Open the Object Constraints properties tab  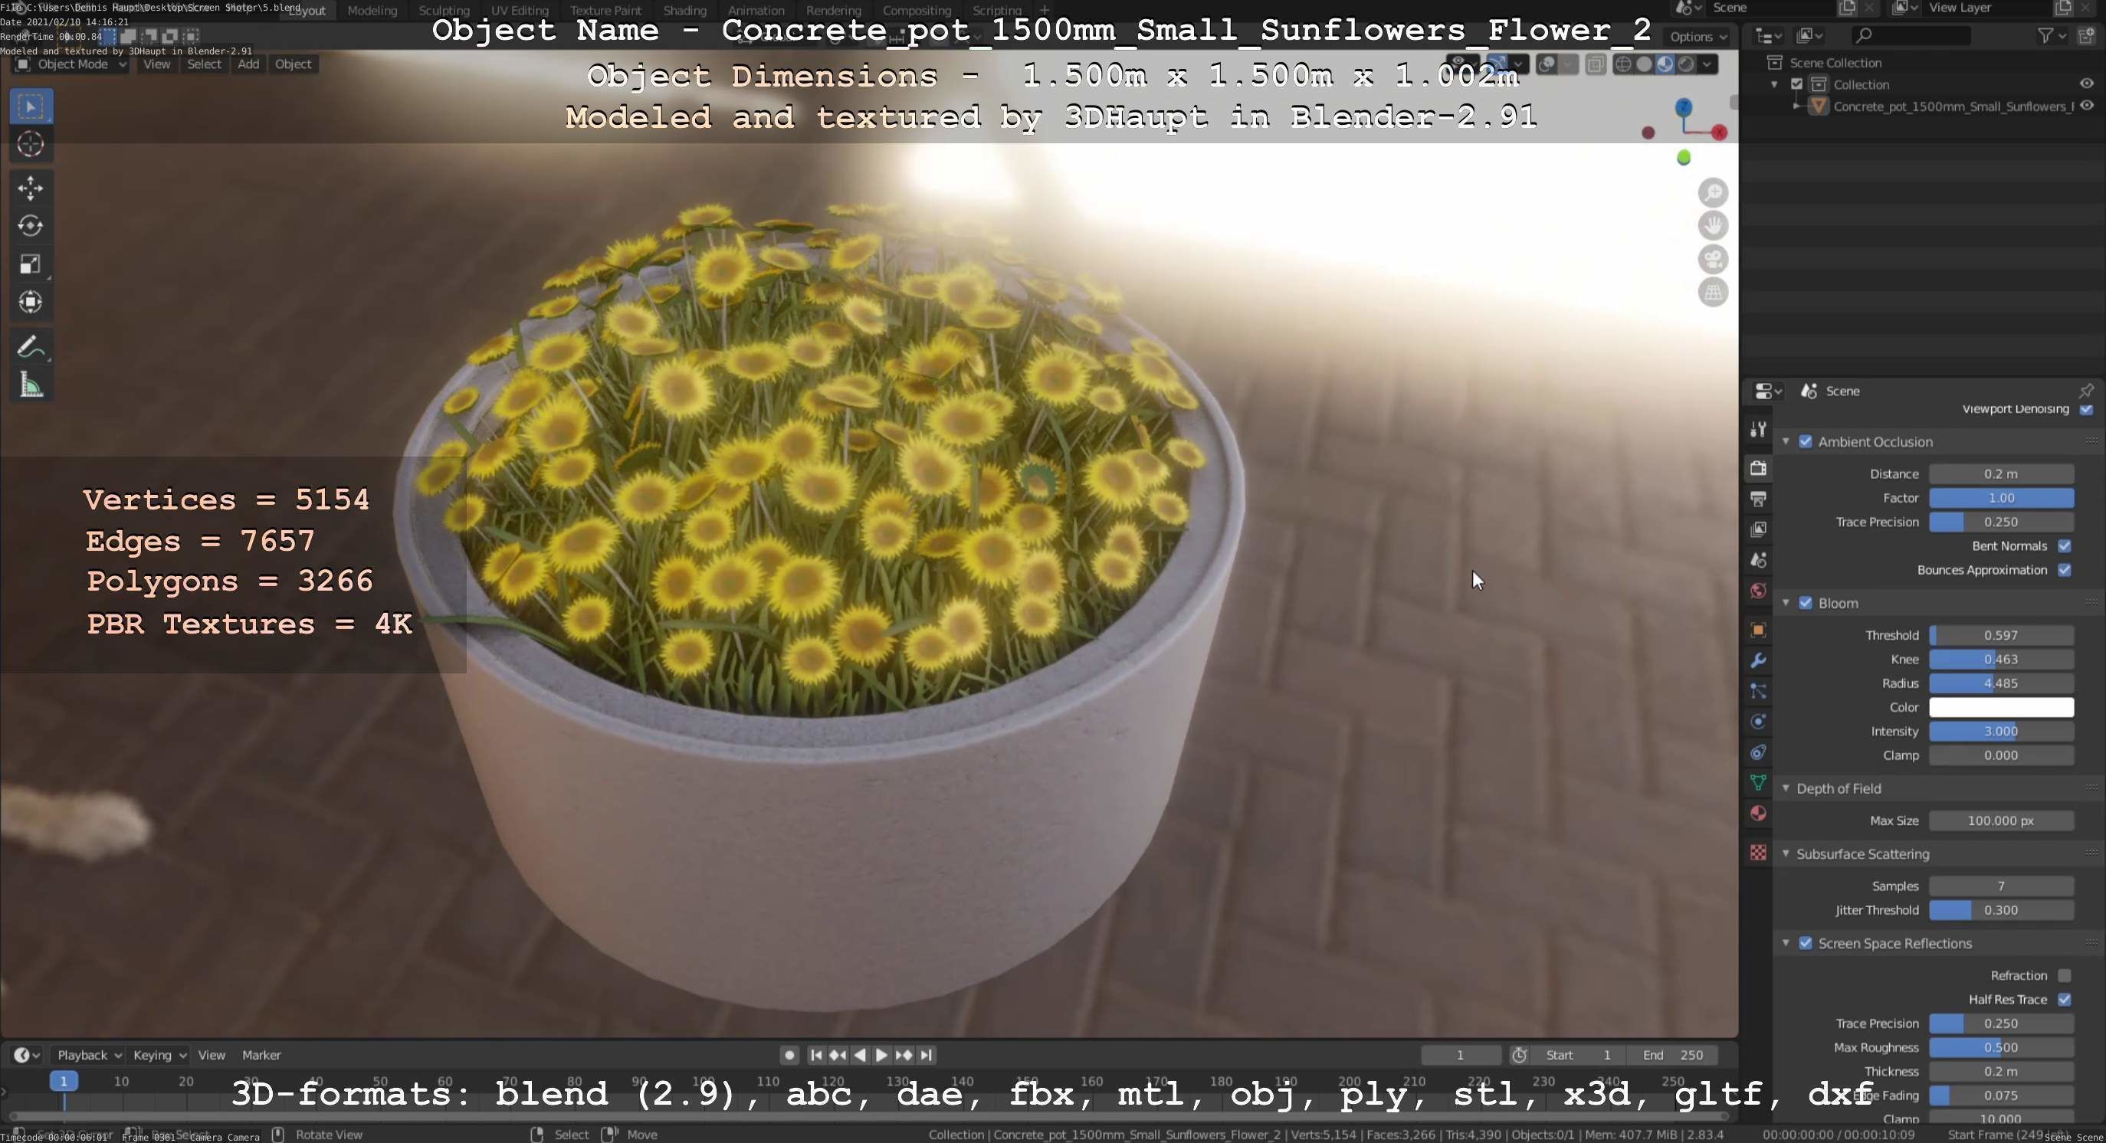[1758, 752]
